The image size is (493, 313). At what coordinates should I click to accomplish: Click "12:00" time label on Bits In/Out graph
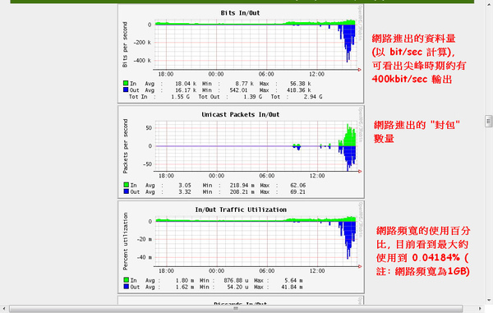(316, 74)
